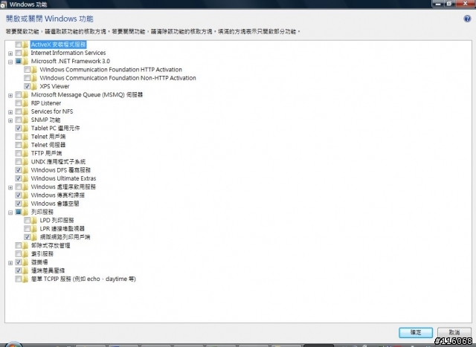
Task: Enable the TFTP client checkbox
Action: point(18,153)
